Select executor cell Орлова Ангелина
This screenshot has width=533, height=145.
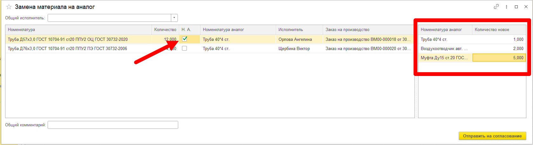(299, 39)
